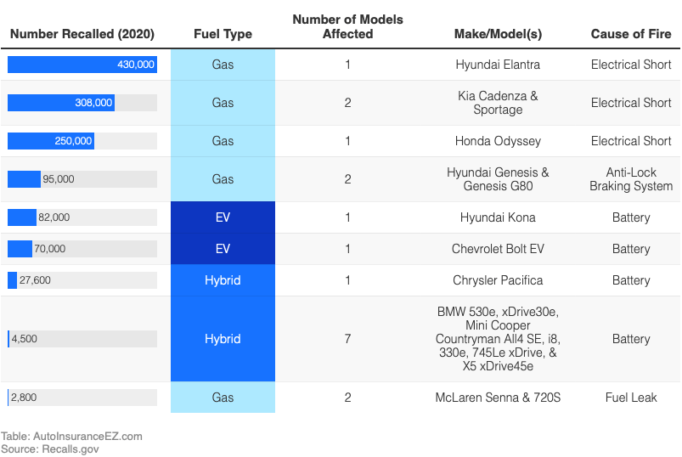Click the 250,000 recall bar
This screenshot has height=457, width=682.
(51, 141)
